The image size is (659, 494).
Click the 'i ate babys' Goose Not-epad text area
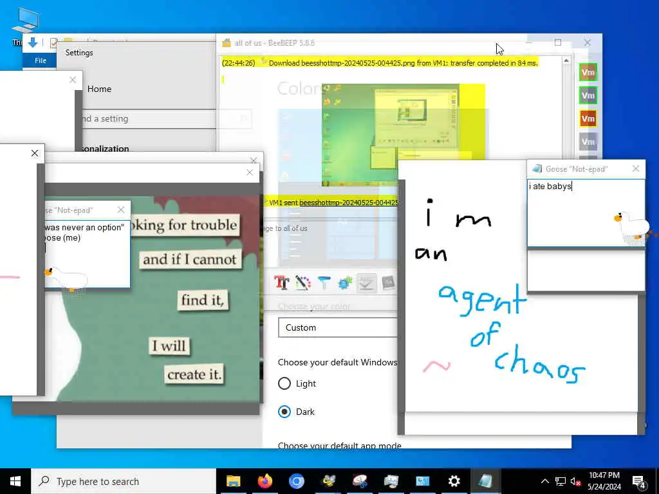coord(586,213)
